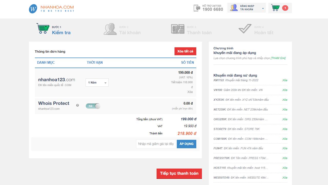Click the phone support icon
The width and height of the screenshot is (328, 185).
click(x=197, y=8)
